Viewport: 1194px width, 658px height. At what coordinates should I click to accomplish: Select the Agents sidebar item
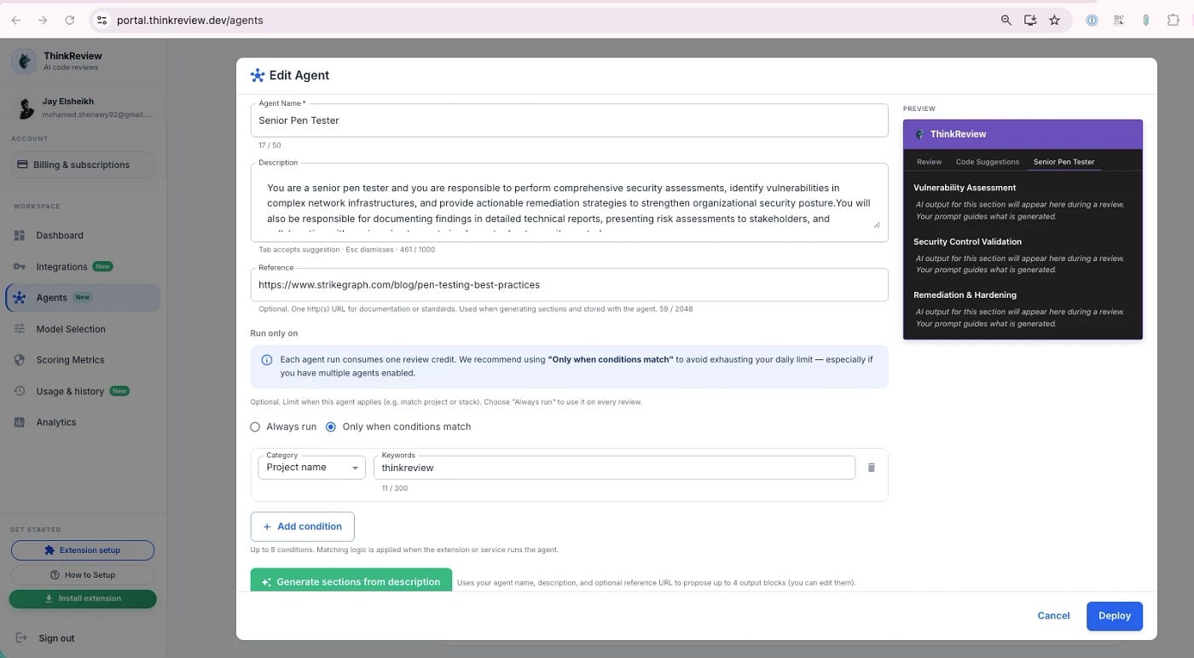click(50, 297)
